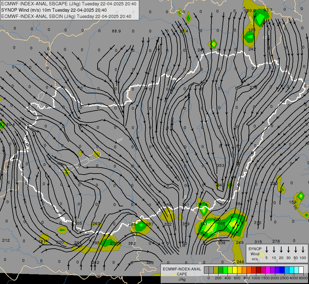Screen dimensions: 309x284
Task: Click the 295 value on the map
Action: (96, 243)
